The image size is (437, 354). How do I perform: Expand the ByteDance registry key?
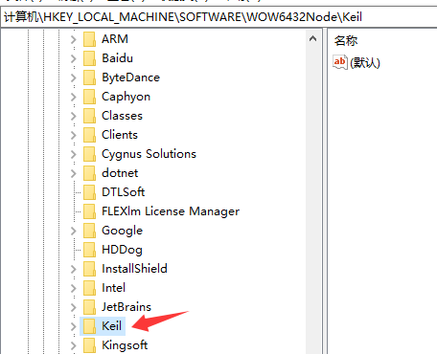74,77
